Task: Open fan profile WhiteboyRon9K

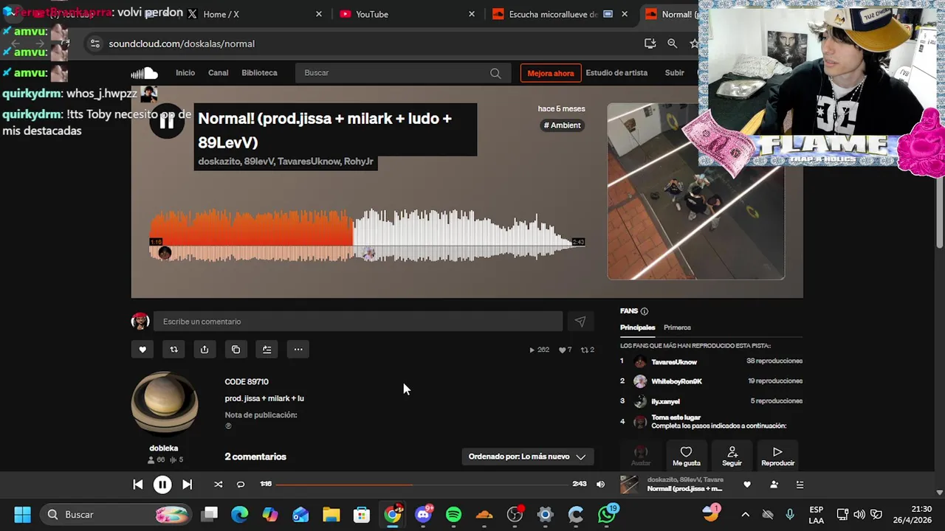Action: click(x=676, y=381)
